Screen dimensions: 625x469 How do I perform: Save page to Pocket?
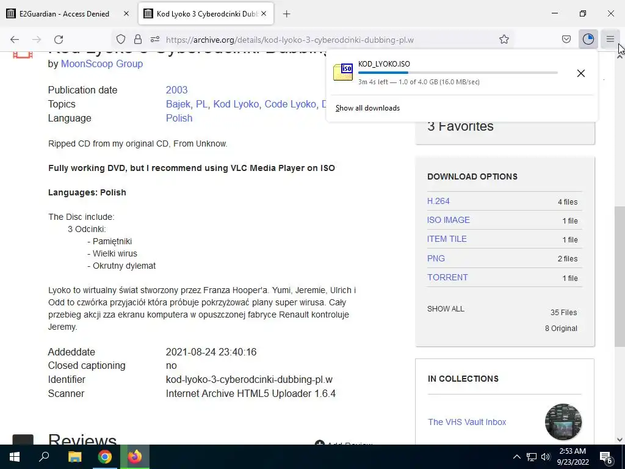tap(566, 39)
